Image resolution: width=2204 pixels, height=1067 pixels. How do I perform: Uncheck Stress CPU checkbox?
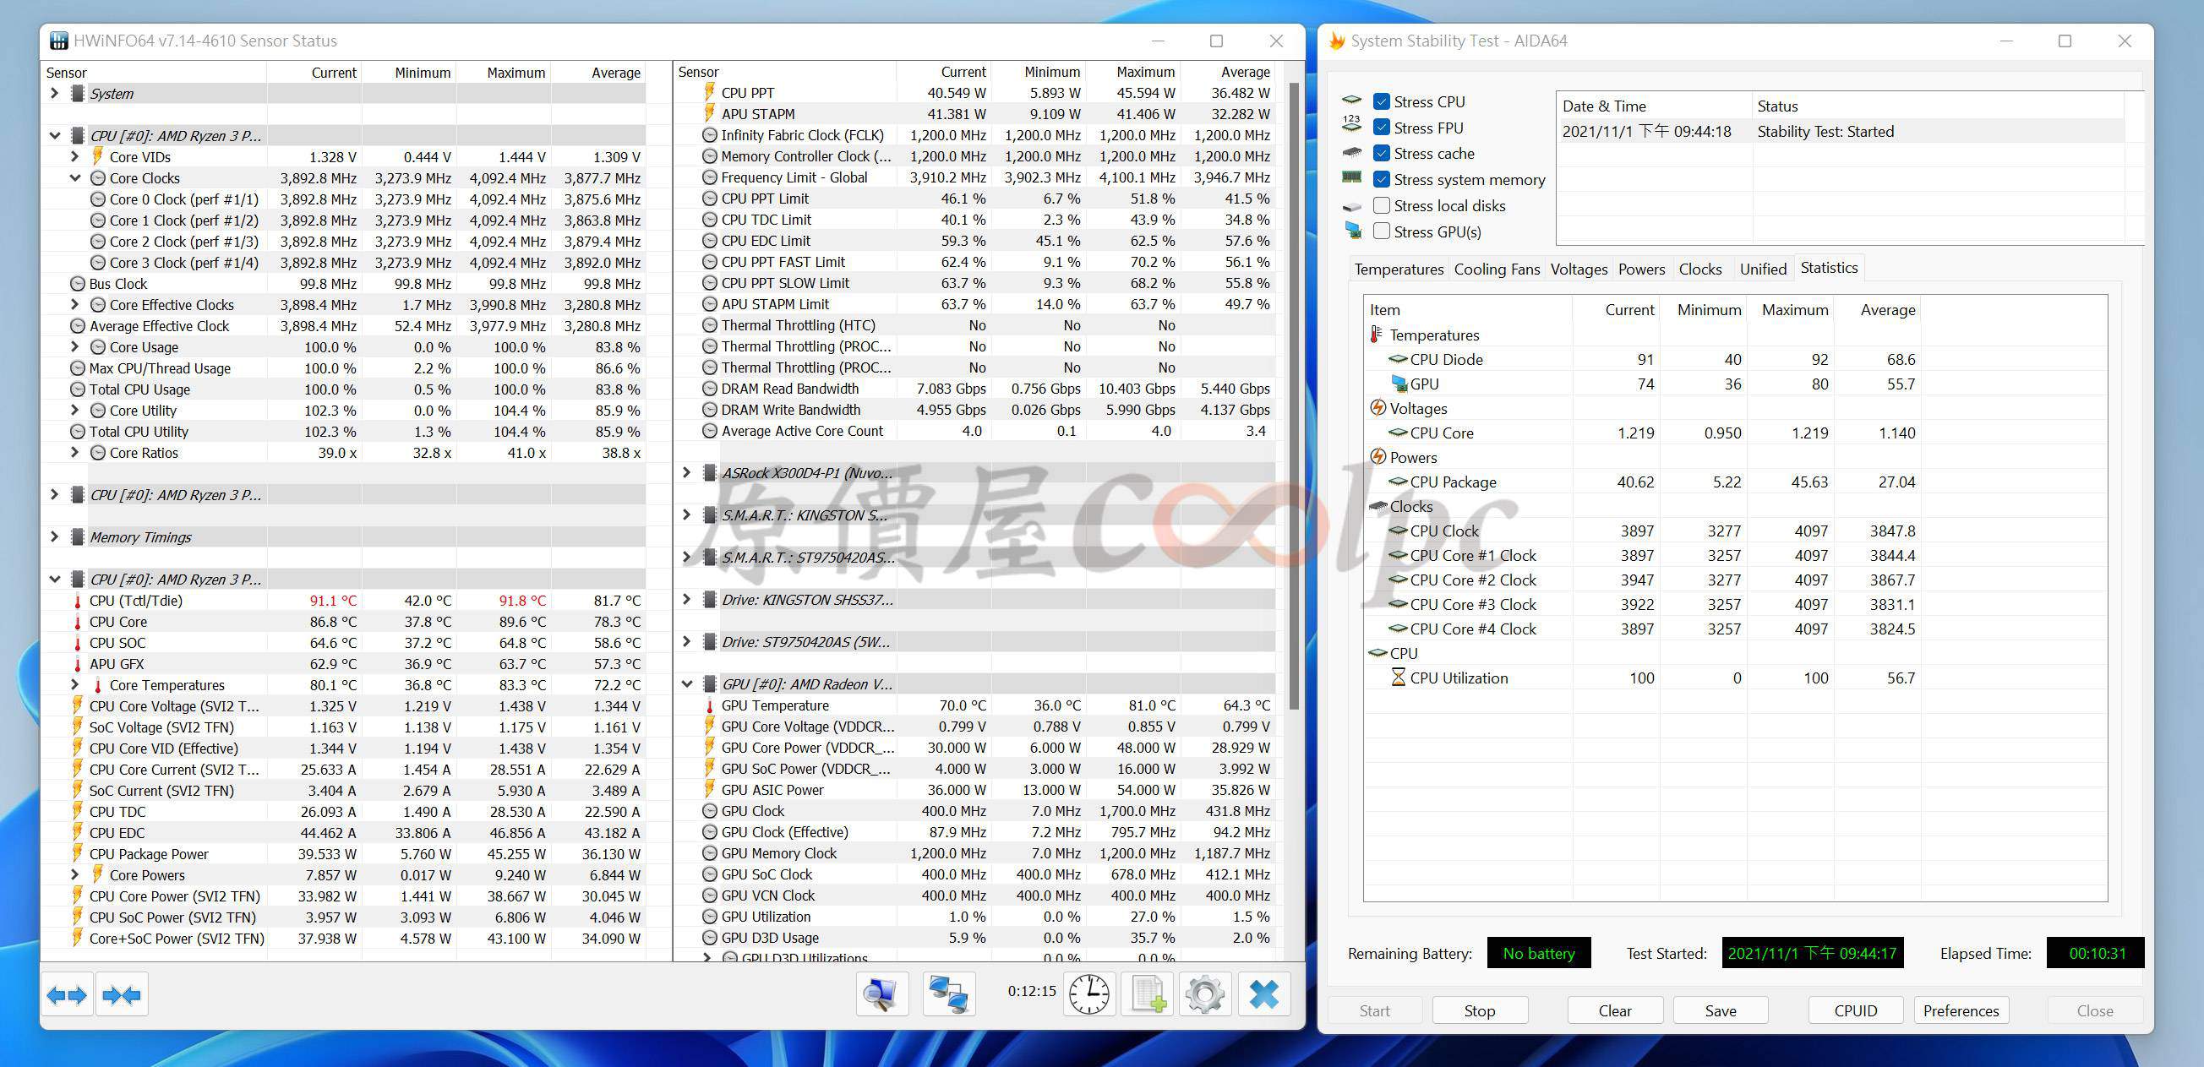tap(1381, 101)
